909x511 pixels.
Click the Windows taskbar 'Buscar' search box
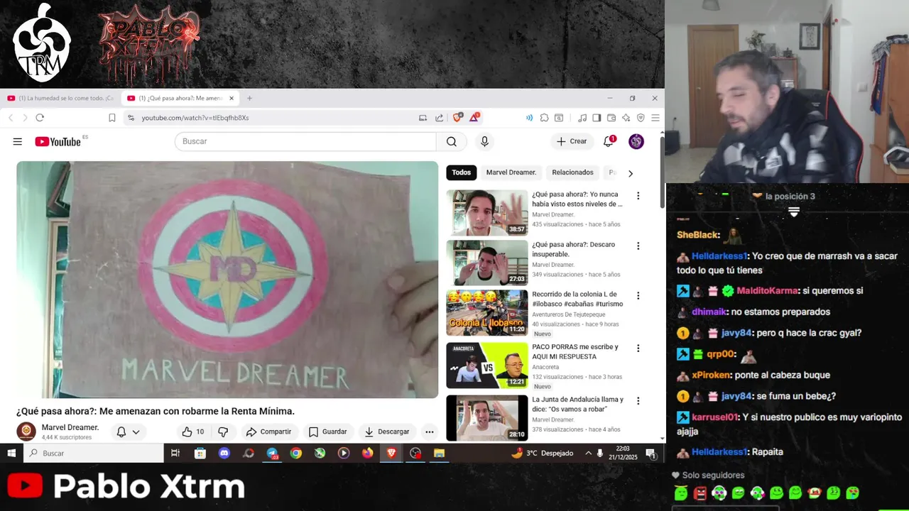tap(94, 453)
